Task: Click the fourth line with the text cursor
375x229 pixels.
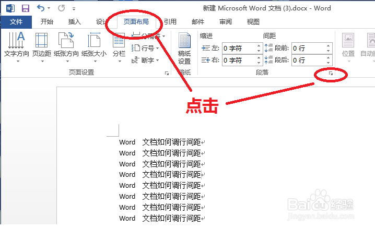Action: pyautogui.click(x=162, y=174)
